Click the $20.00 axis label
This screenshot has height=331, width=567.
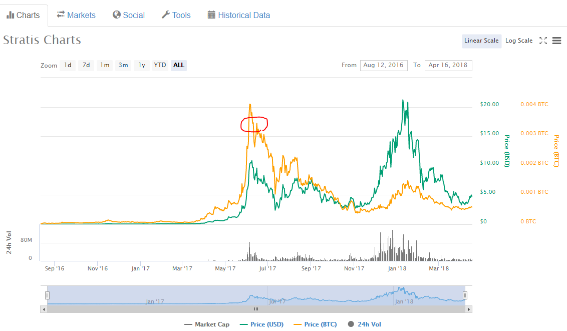coord(489,104)
